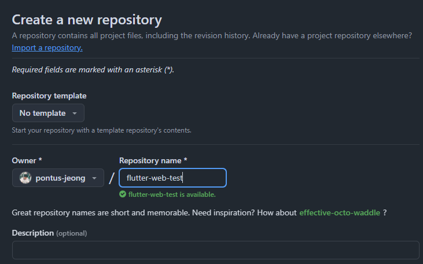Click the caret arrow next to pontus-jeong
Screen dimensions: 423x264
point(94,178)
